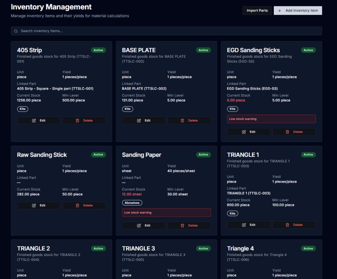Image resolution: width=337 pixels, height=279 pixels.
Task: Click the low stock warning on EGD Sanding Sticks
Action: tap(271, 119)
